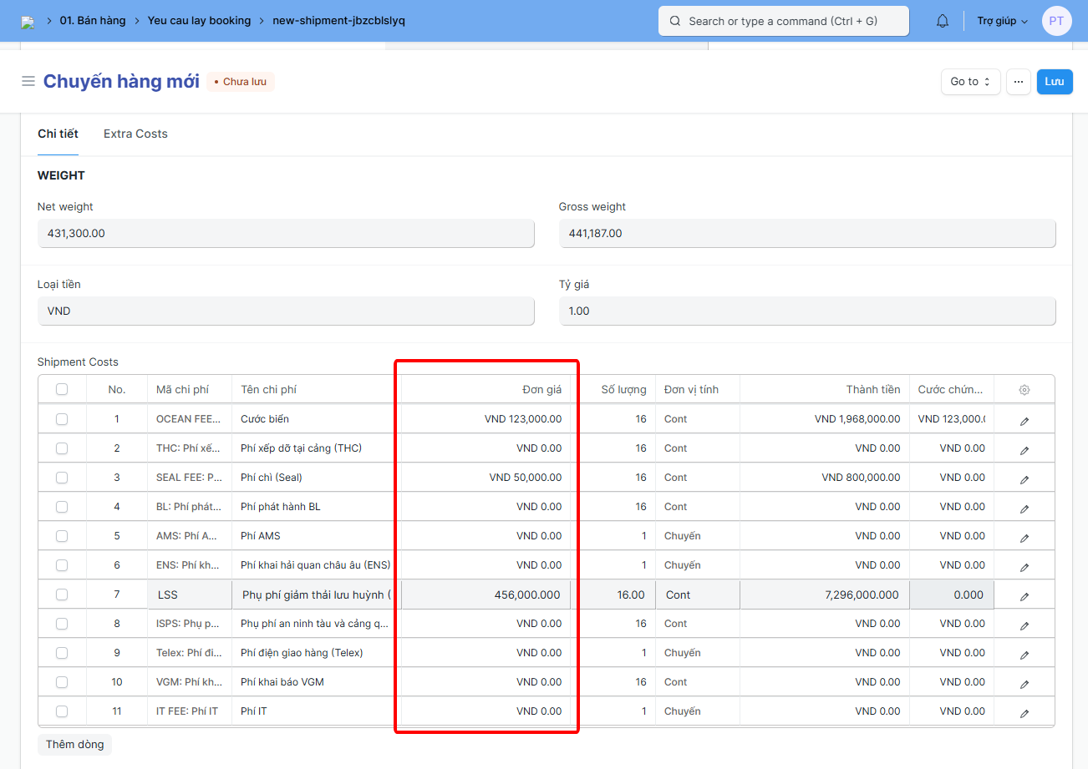Image resolution: width=1088 pixels, height=769 pixels.
Task: Edit row 1 Cước biển with pencil icon
Action: [1024, 420]
